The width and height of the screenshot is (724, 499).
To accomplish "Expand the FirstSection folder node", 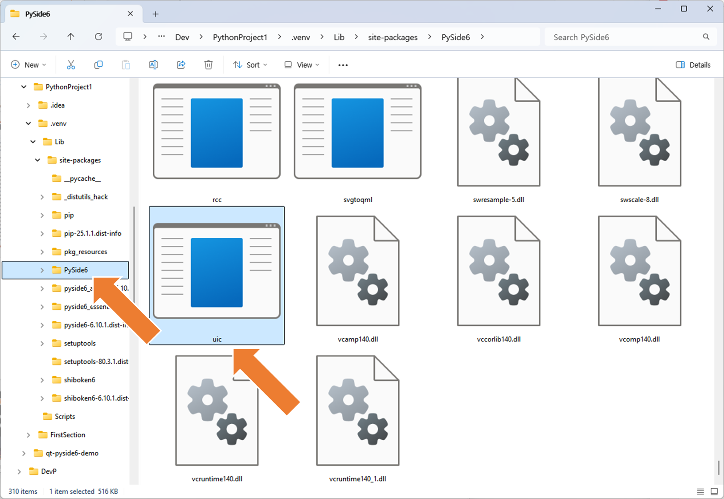I will 29,435.
